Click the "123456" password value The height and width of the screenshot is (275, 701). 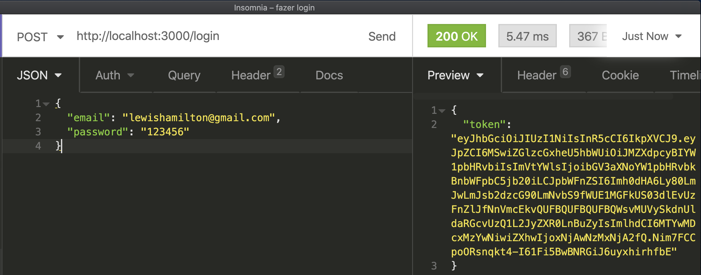(x=165, y=132)
